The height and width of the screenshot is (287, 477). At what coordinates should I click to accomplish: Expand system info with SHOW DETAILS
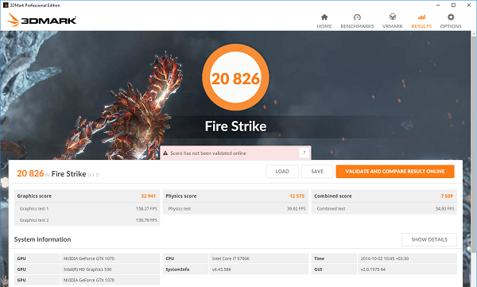tap(429, 239)
